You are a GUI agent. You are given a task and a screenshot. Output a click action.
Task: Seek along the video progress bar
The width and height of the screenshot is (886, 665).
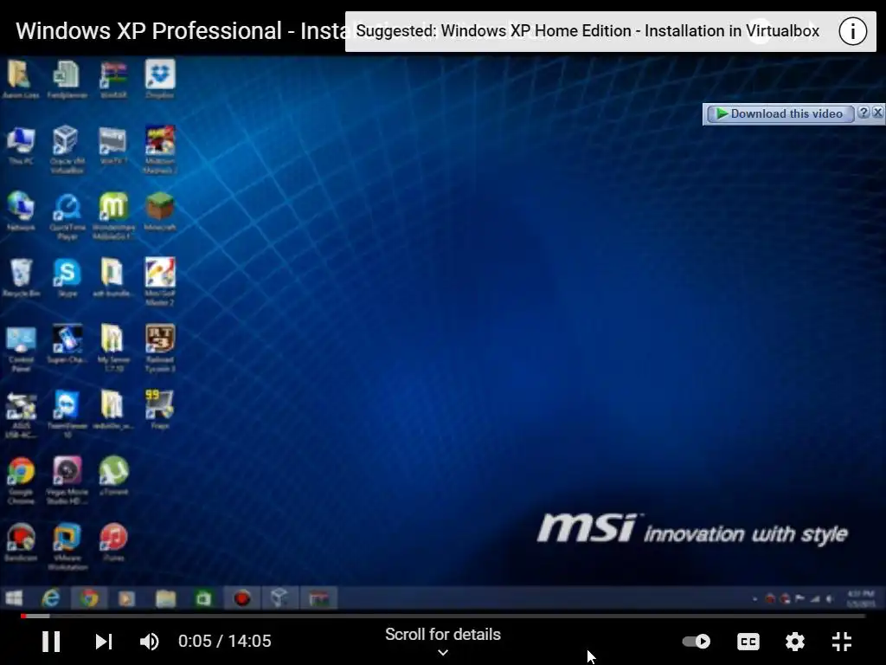click(x=443, y=616)
